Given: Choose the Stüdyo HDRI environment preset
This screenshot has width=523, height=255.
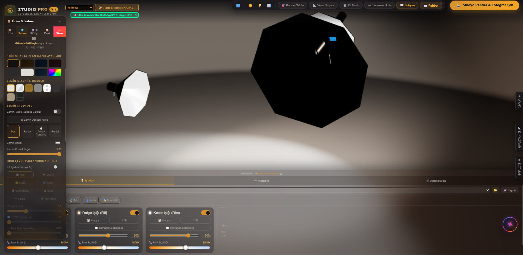Looking at the screenshot, I should (x=48, y=175).
